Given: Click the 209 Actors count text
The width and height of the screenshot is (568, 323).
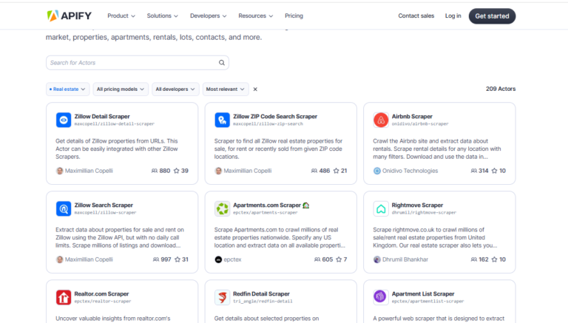Looking at the screenshot, I should tap(501, 89).
